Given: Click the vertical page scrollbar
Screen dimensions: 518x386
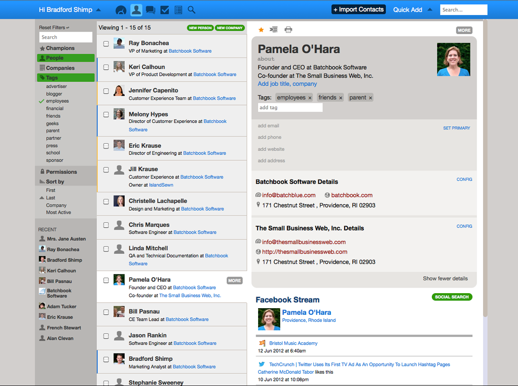Looking at the screenshot, I should point(486,168).
